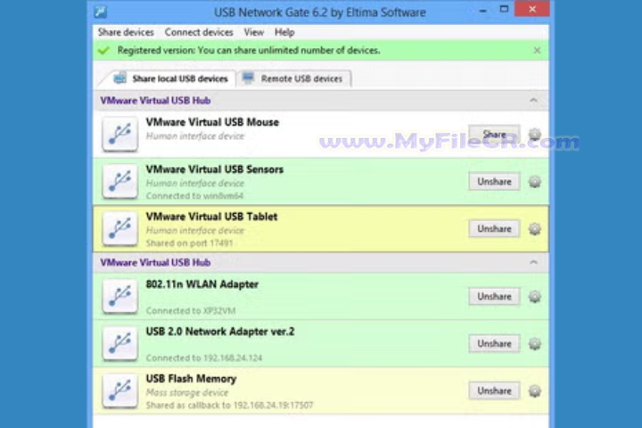The width and height of the screenshot is (642, 428).
Task: Open settings gear for VMware Virtual USB Sensors
Action: click(x=534, y=181)
